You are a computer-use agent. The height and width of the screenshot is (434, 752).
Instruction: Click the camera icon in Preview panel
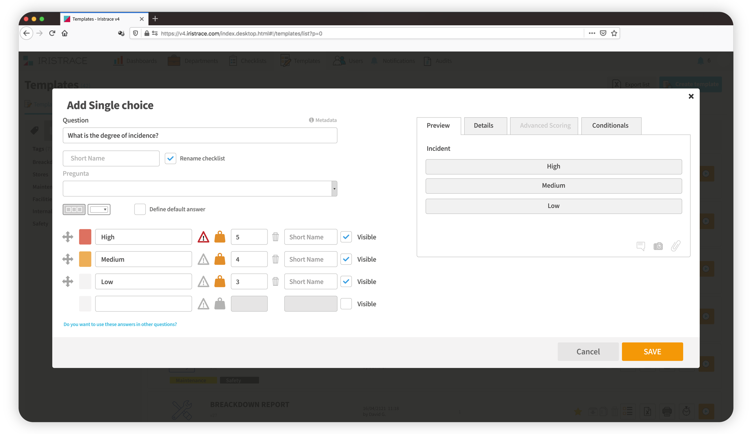point(658,246)
